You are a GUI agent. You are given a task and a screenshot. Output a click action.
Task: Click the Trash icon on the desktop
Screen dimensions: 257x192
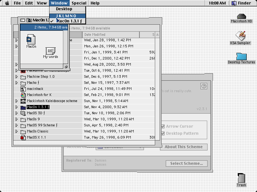[242, 178]
